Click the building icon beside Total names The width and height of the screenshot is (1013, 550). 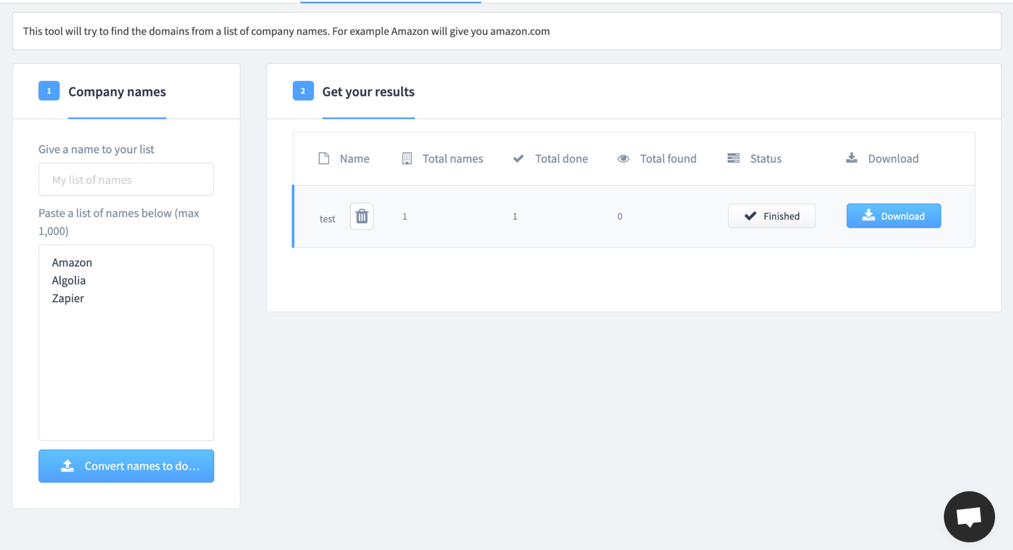(407, 159)
